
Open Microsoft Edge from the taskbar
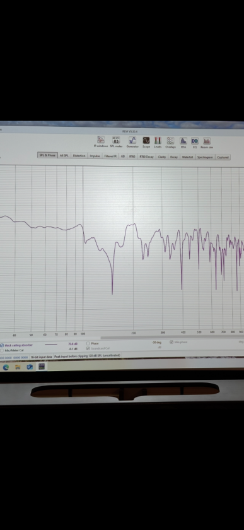pos(6,367)
